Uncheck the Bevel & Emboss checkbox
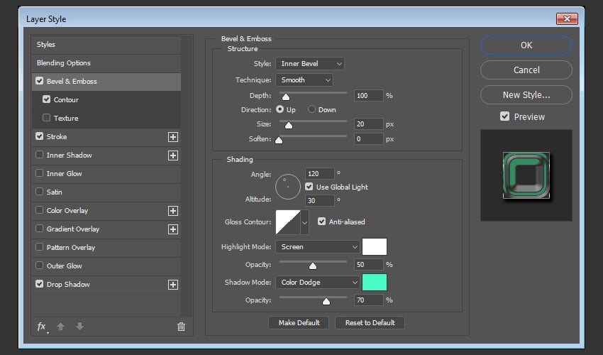 click(x=39, y=81)
